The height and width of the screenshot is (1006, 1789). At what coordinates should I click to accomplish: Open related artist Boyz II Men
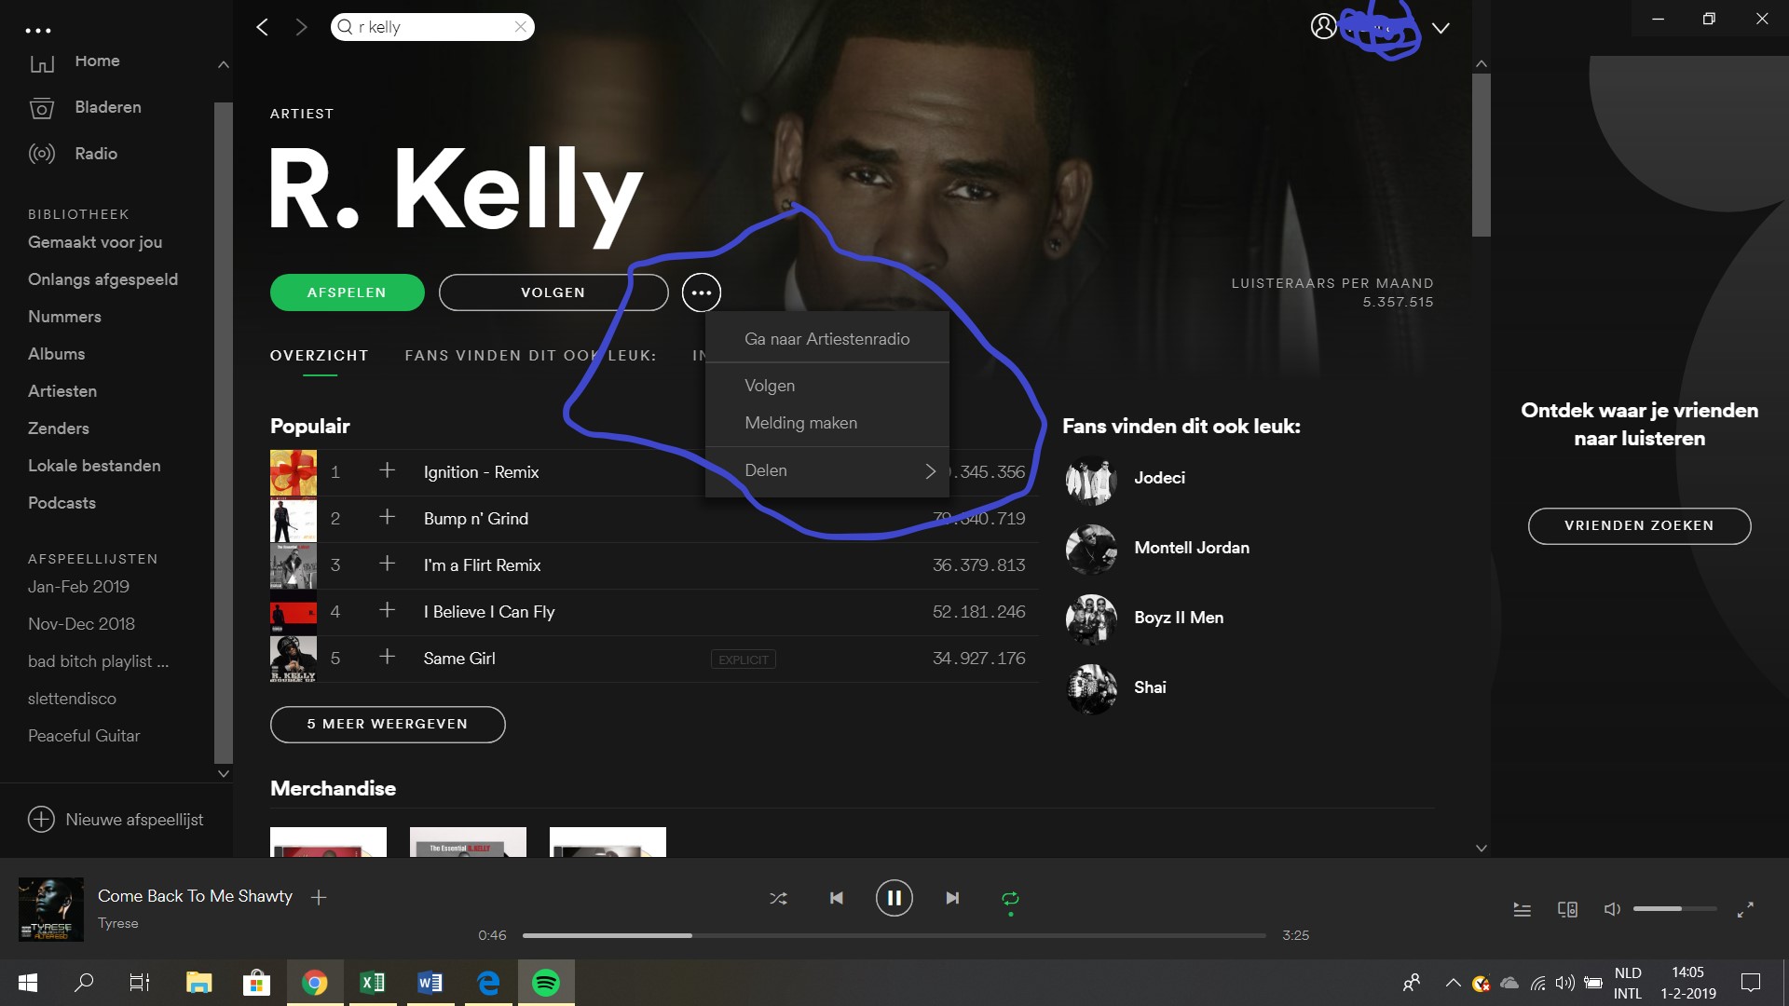1179,618
